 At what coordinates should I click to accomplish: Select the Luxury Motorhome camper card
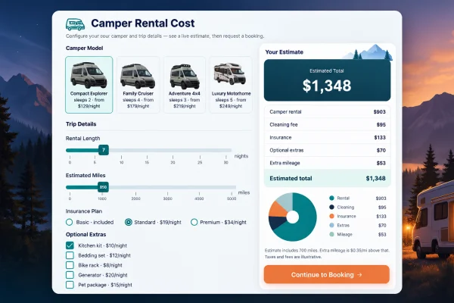(x=231, y=85)
